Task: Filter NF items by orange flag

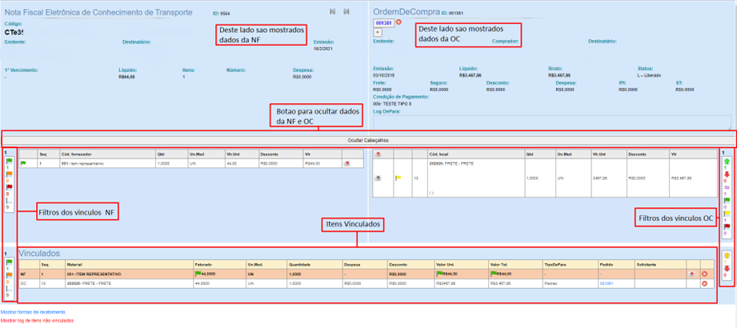Action: [x=9, y=174]
